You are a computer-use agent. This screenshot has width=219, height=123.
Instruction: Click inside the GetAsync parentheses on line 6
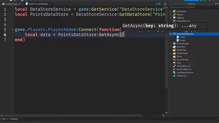click(122, 35)
